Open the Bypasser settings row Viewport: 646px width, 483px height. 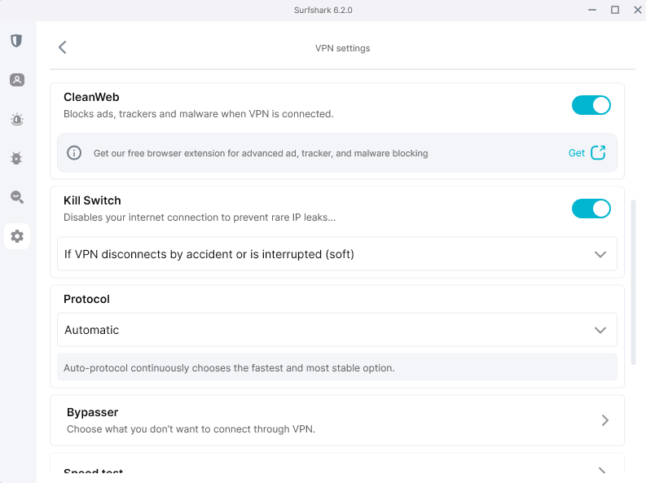point(336,420)
